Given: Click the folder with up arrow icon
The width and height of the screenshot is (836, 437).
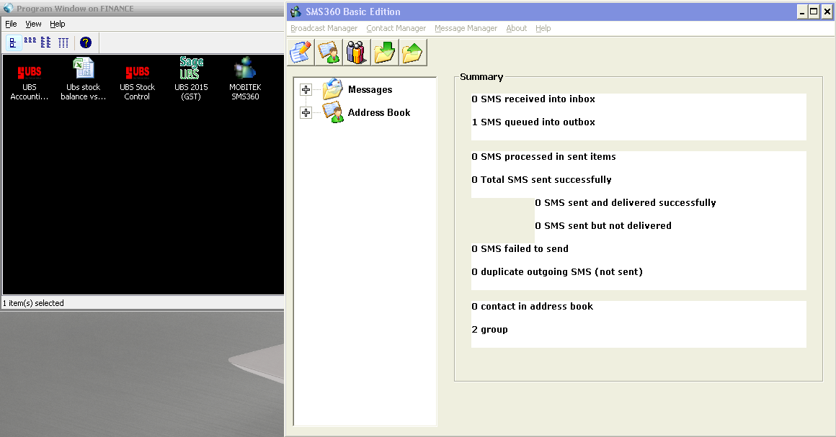Looking at the screenshot, I should (x=413, y=53).
